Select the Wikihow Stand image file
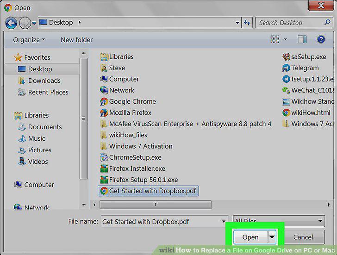This screenshot has height=255, width=337. [x=308, y=101]
